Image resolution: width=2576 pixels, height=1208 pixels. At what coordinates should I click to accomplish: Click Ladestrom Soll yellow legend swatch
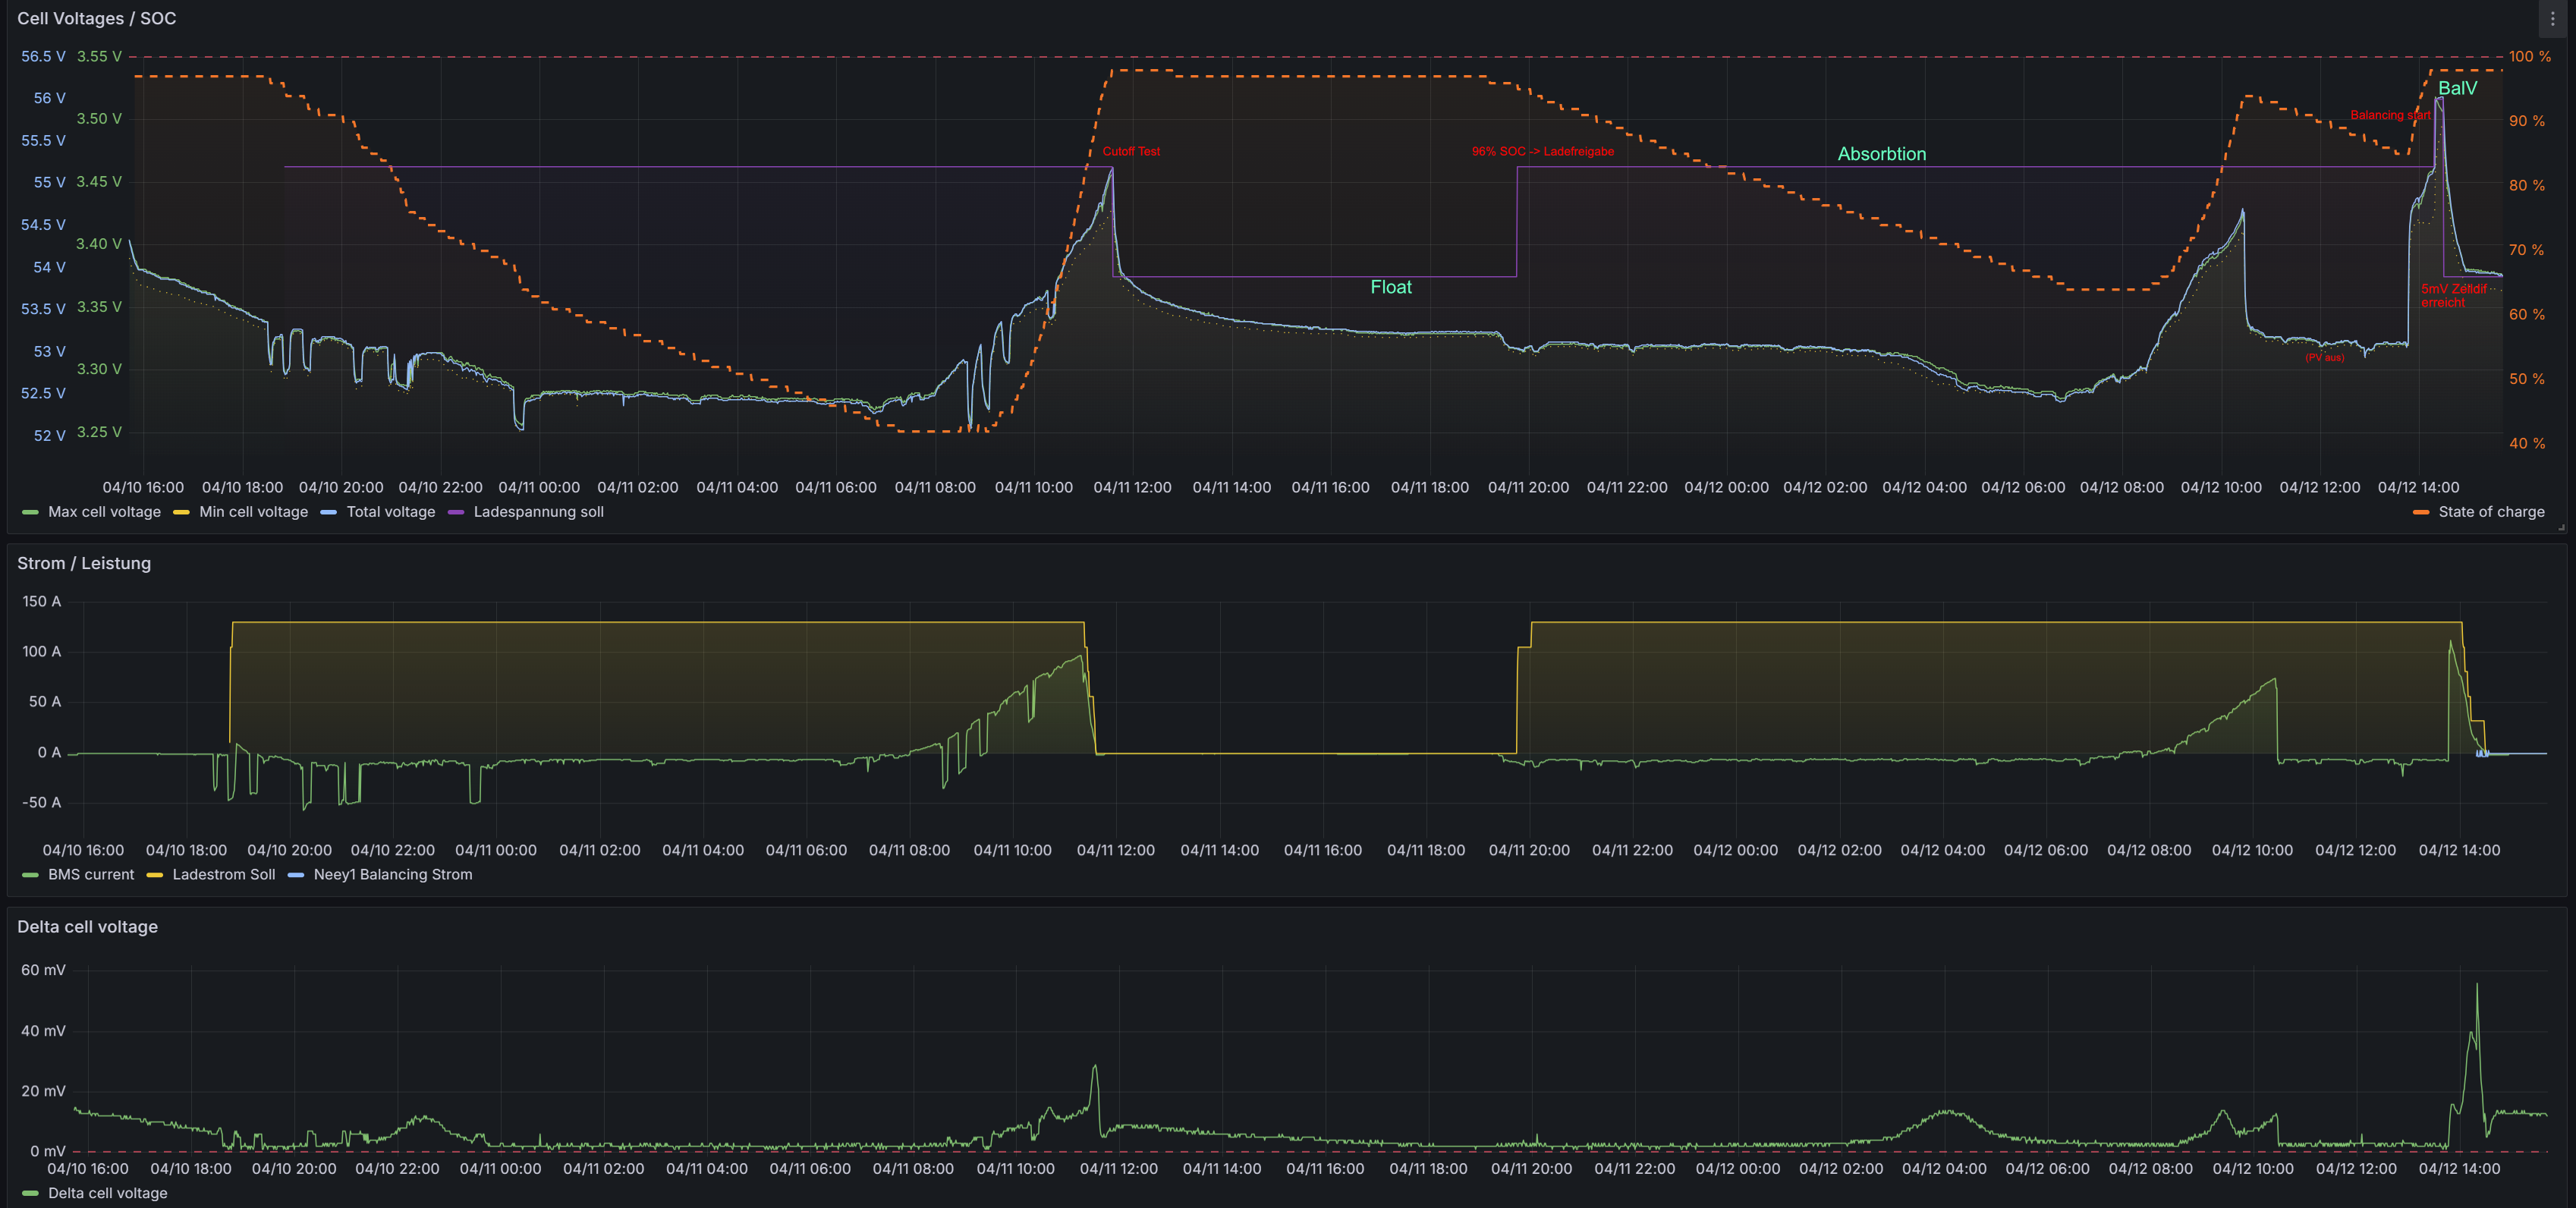click(x=154, y=875)
